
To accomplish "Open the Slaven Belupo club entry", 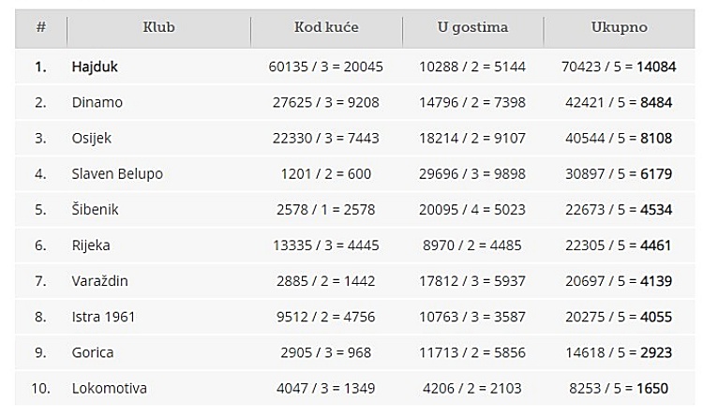I will coord(117,174).
